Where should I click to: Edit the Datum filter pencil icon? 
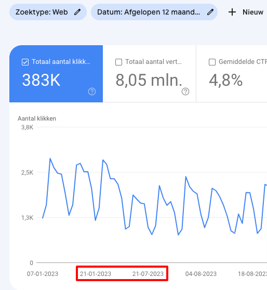click(x=210, y=12)
